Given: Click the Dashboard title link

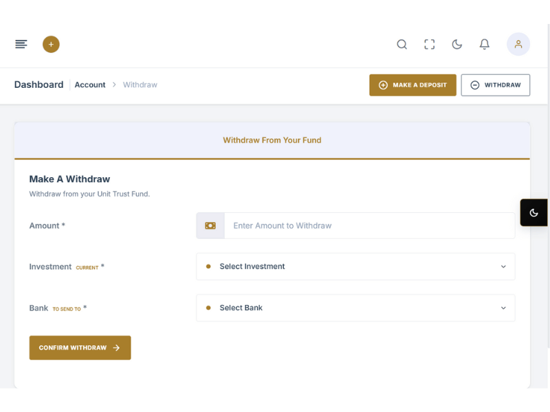Looking at the screenshot, I should pyautogui.click(x=38, y=85).
